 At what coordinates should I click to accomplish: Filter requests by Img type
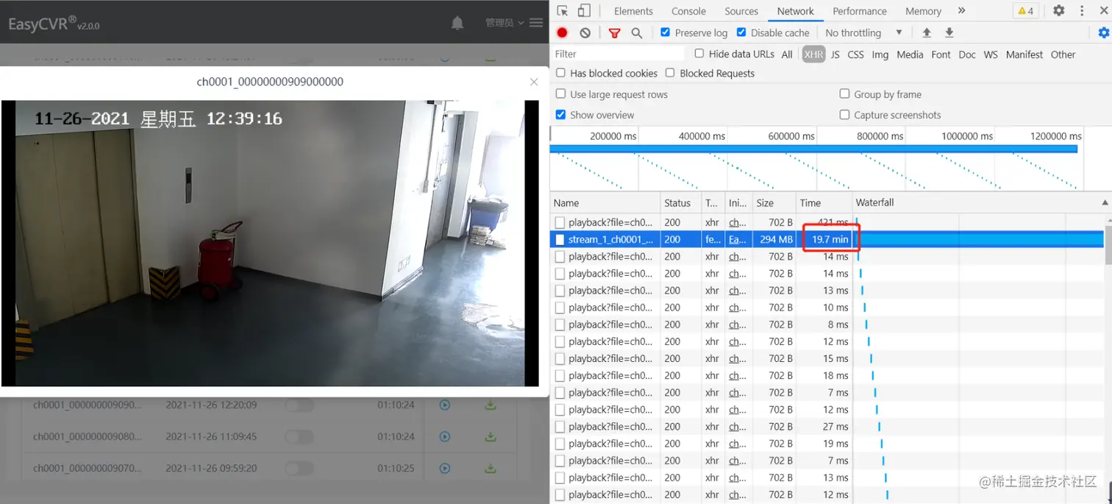(880, 54)
